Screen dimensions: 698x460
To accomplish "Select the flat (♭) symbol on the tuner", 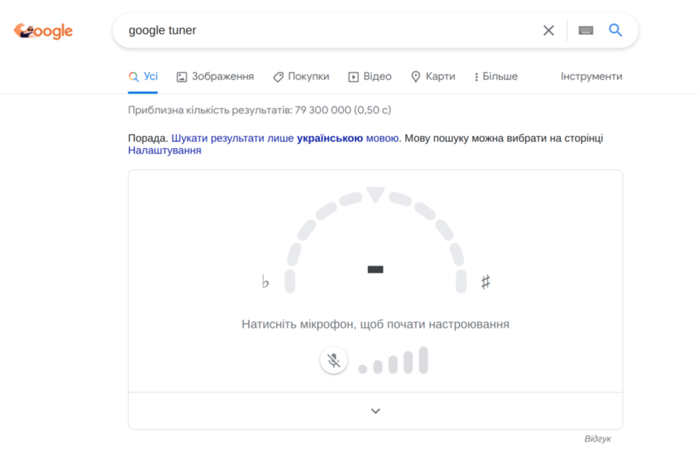I will [x=265, y=282].
